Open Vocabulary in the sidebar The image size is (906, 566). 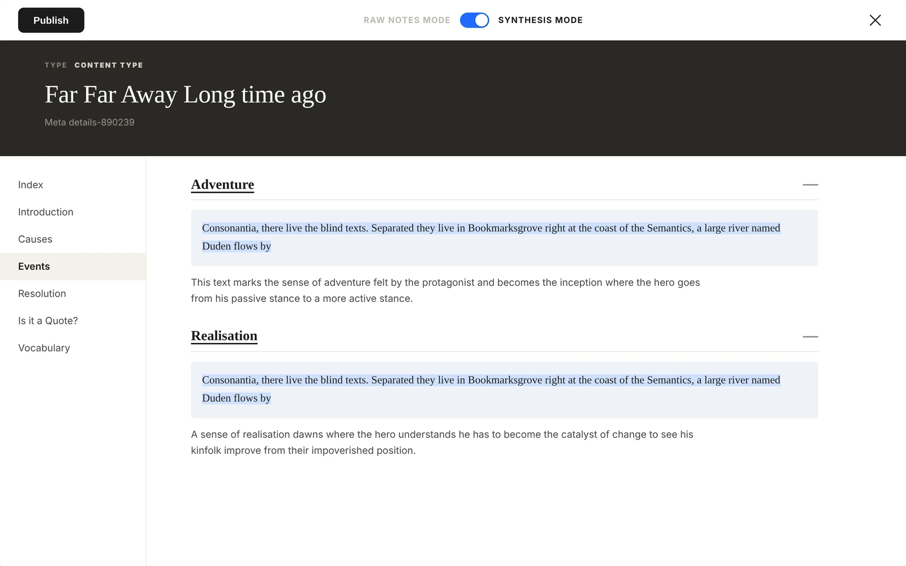[x=73, y=348]
